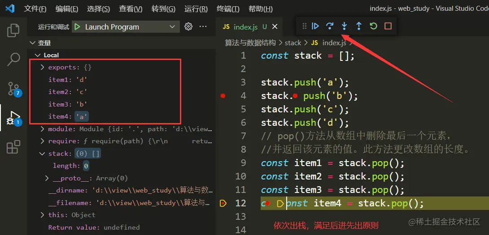Viewport: 489px width, 235px height.
Task: Expand the __proto__ Array(0) entry
Action: point(47,178)
